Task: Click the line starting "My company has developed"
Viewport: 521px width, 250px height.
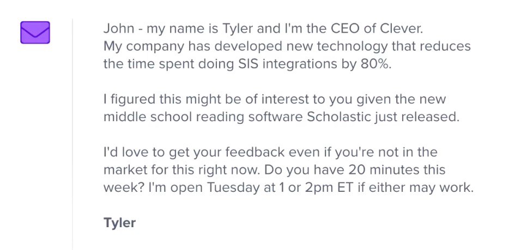Action: [287, 46]
